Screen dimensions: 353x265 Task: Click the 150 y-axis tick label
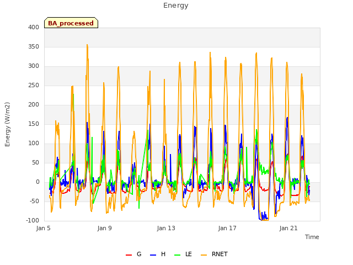34,124
